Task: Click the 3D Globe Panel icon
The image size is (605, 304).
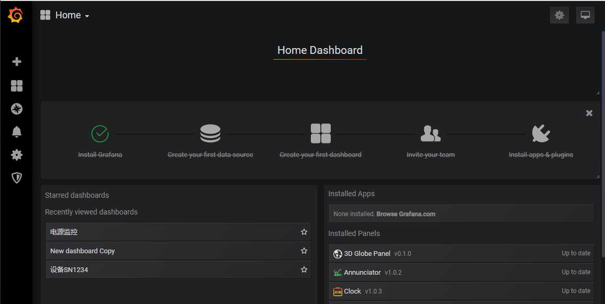Action: click(338, 254)
